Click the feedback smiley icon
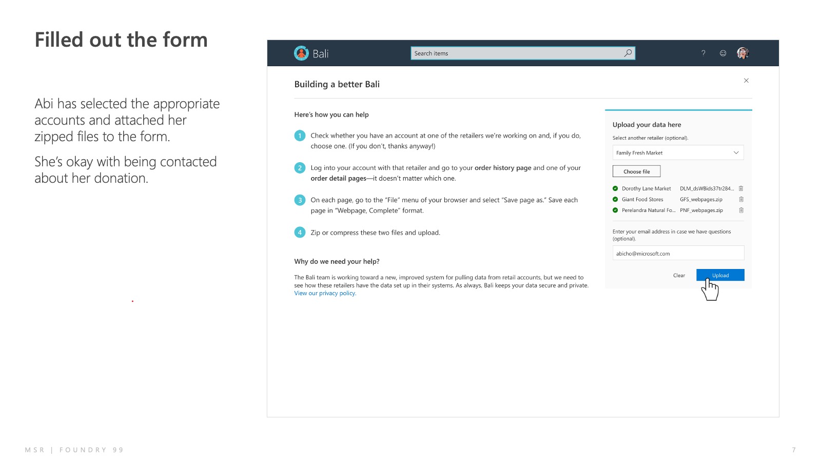 (x=723, y=53)
